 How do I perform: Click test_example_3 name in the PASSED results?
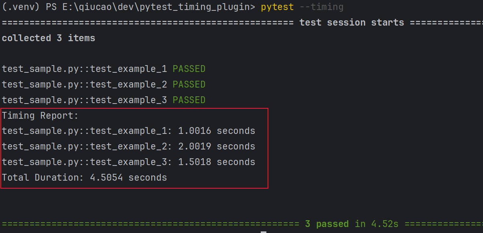(x=128, y=100)
